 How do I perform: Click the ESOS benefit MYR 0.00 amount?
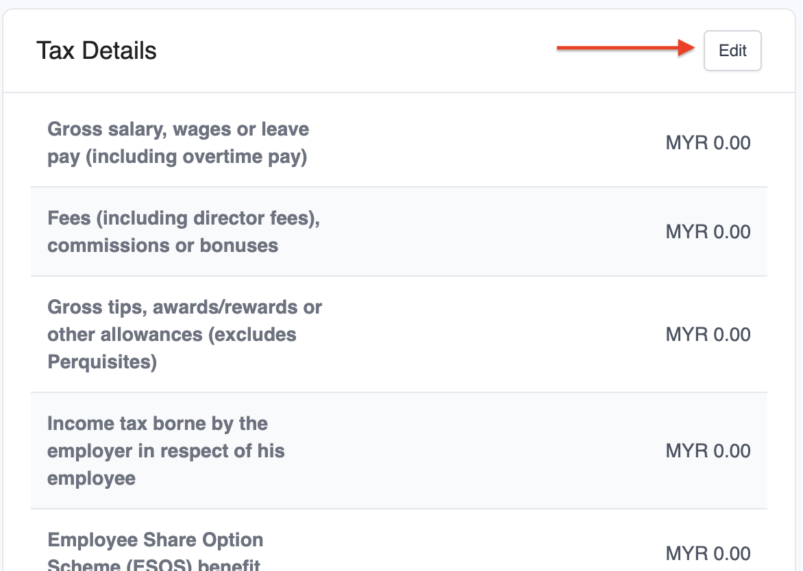coord(708,553)
